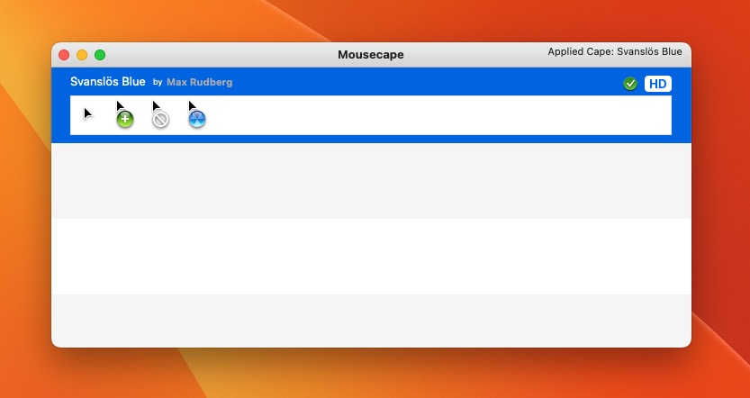Click the HD badge on the cape
Viewport: 750px width, 398px height.
(657, 84)
